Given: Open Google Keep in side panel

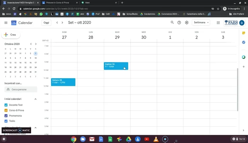Looking at the screenshot, I should [244, 33].
